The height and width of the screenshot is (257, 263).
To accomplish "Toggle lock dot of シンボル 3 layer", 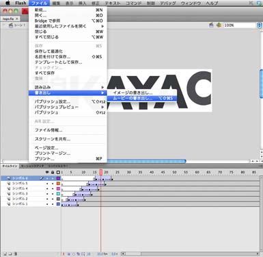I will [53, 193].
